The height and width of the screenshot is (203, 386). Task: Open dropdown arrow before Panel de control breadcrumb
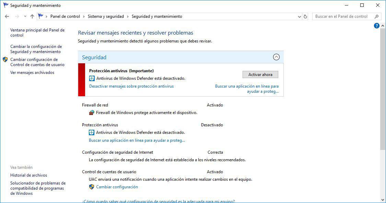click(x=47, y=16)
